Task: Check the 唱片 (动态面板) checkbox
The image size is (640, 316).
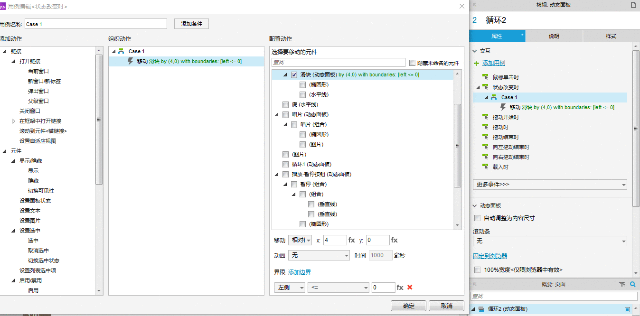Action: click(285, 114)
